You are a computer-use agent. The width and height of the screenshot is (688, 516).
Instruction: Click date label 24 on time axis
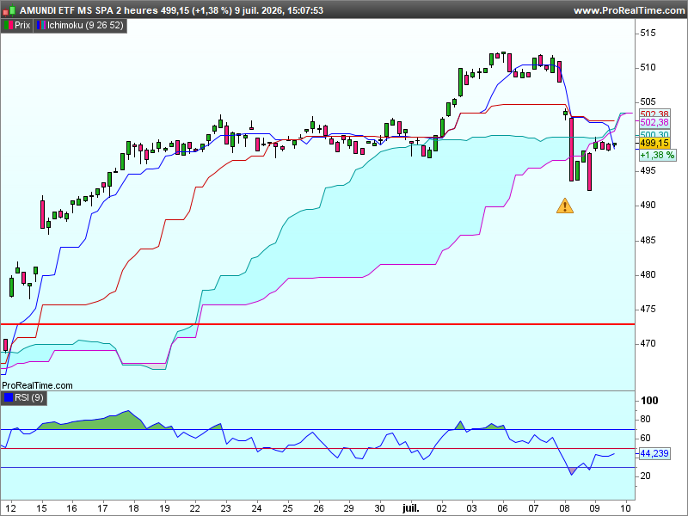click(x=256, y=508)
